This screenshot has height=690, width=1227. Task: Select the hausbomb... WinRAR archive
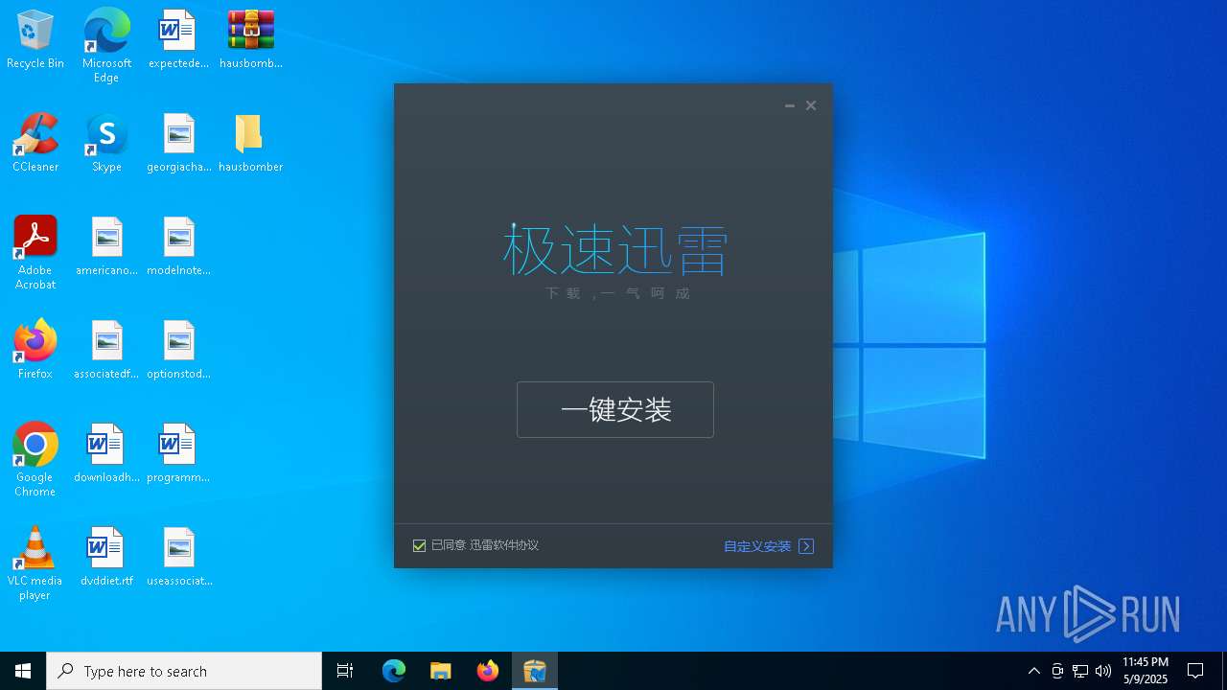[x=251, y=40]
